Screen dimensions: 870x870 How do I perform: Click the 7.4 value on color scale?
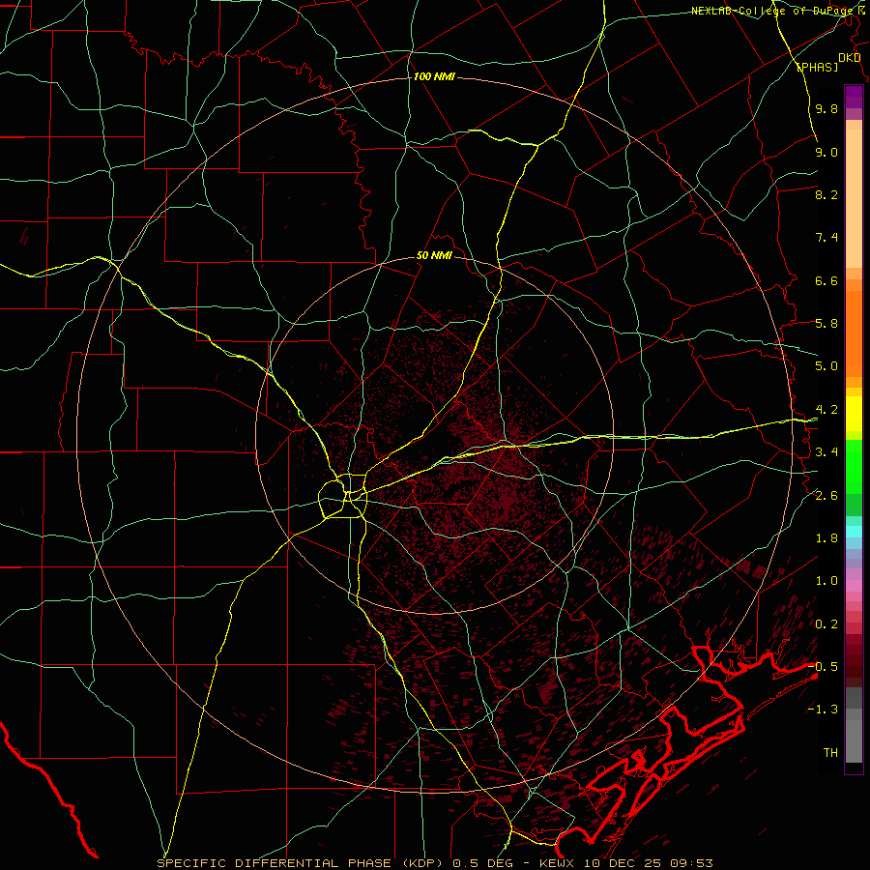[x=826, y=238]
